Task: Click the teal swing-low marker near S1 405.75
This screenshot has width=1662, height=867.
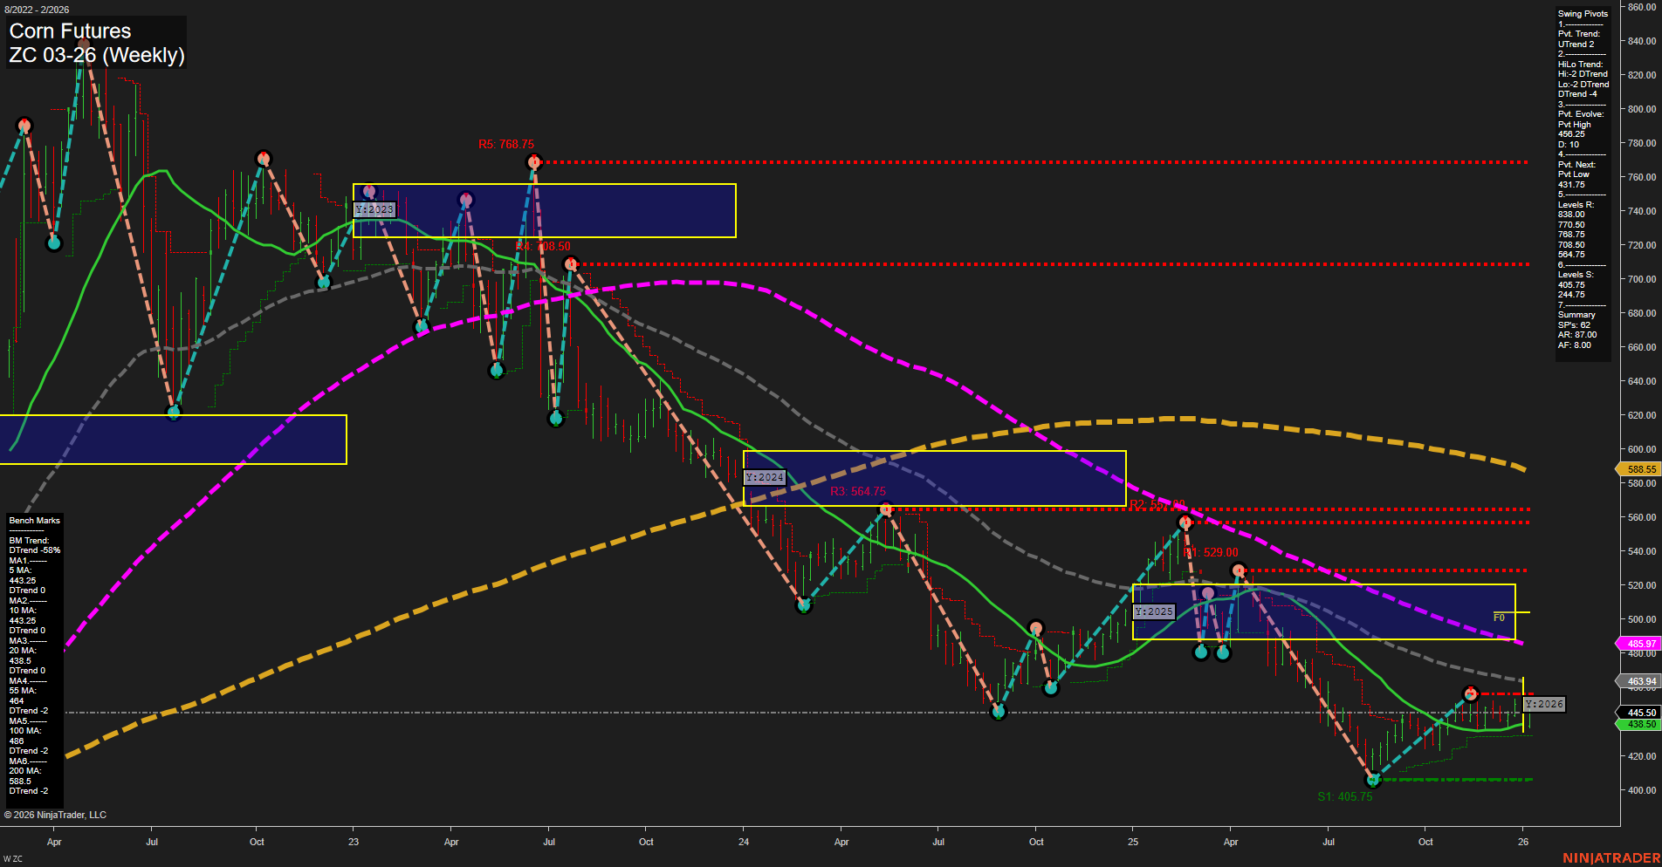Action: point(1373,781)
